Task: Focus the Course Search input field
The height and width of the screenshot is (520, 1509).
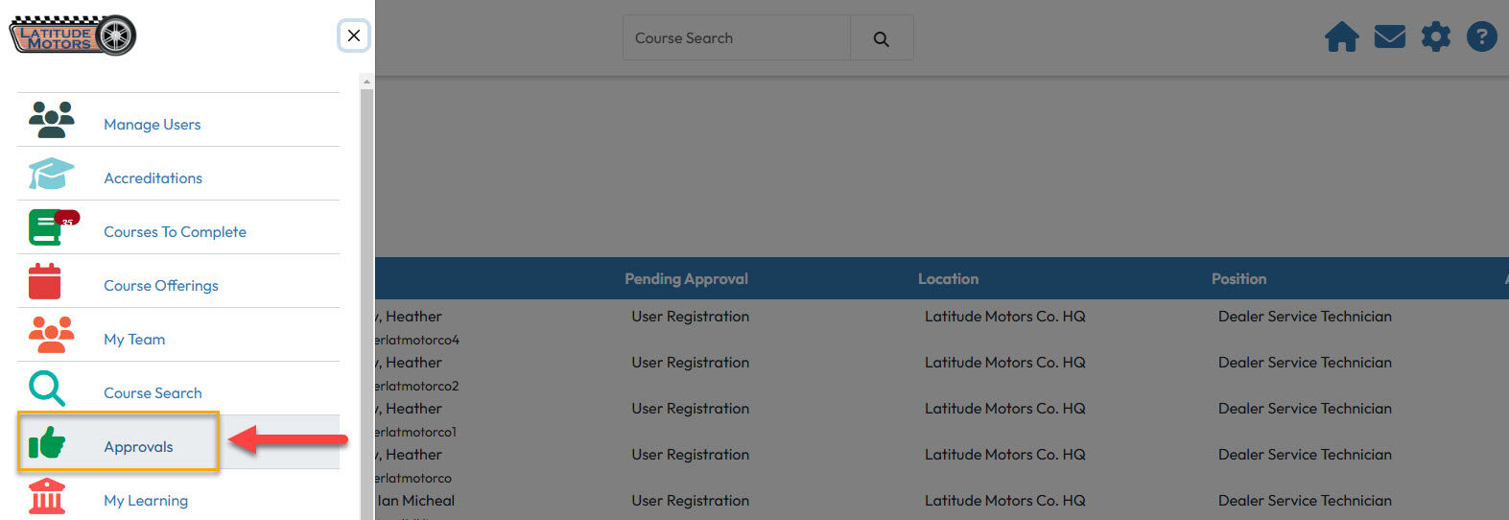Action: (x=737, y=38)
